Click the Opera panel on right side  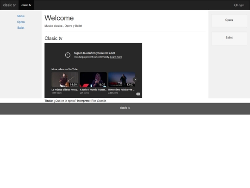pos(229,21)
